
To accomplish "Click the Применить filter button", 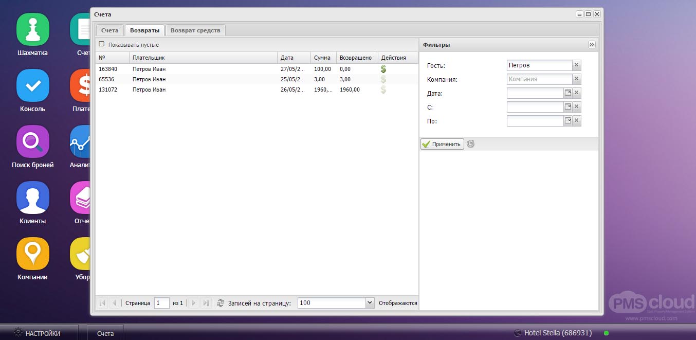I will pyautogui.click(x=442, y=144).
